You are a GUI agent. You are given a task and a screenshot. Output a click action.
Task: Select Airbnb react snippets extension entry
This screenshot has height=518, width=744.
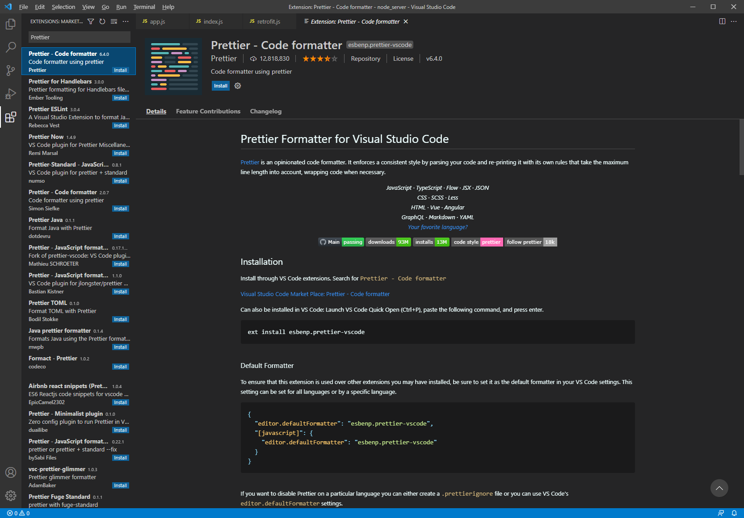tap(79, 394)
